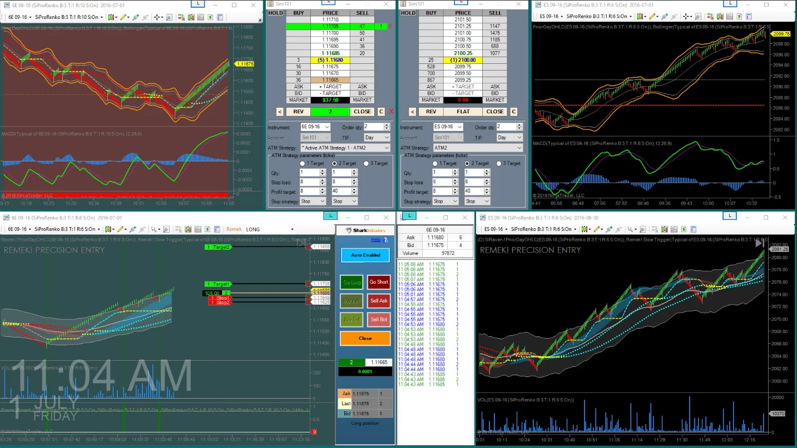Click Sell Bid button in SharkIndicators panel
This screenshot has width=797, height=448.
pos(379,319)
